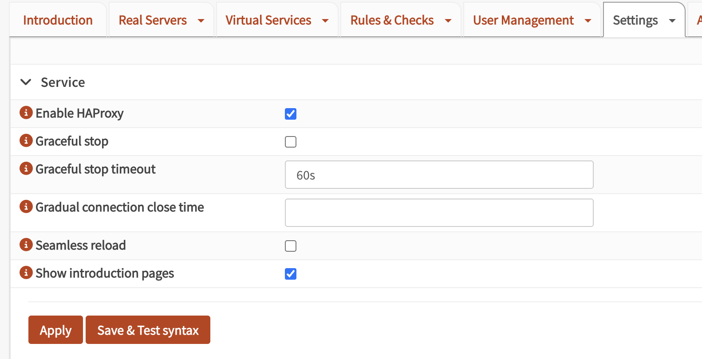Focus the Gradual connection close time input

coord(439,213)
